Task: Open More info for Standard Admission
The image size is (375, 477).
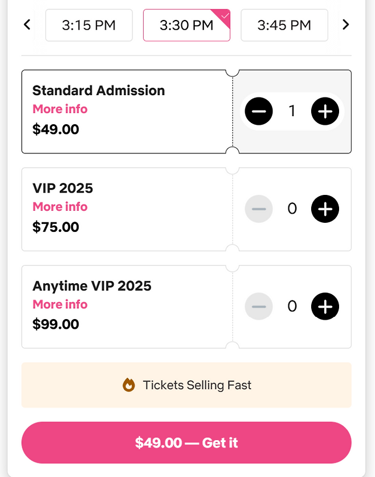Action: pos(60,109)
